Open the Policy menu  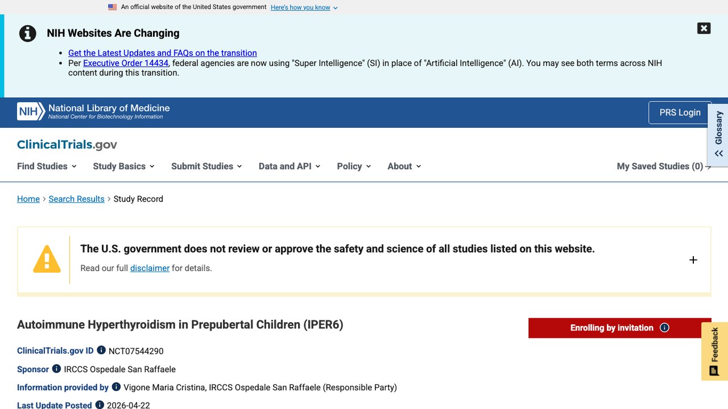(354, 166)
